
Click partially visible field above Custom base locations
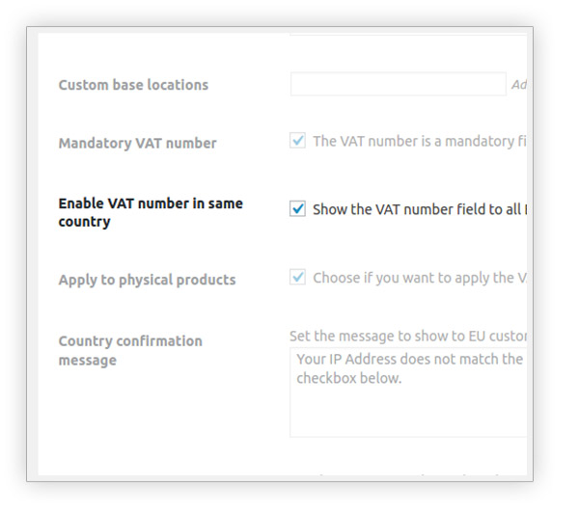click(408, 35)
